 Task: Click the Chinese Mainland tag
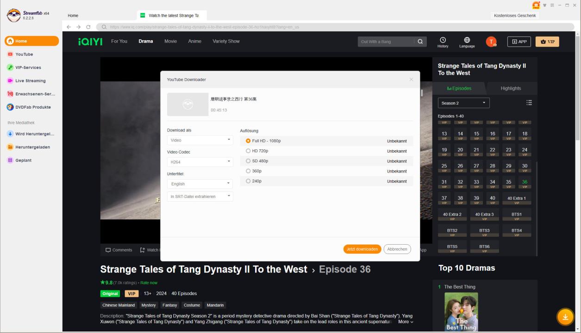pos(119,305)
